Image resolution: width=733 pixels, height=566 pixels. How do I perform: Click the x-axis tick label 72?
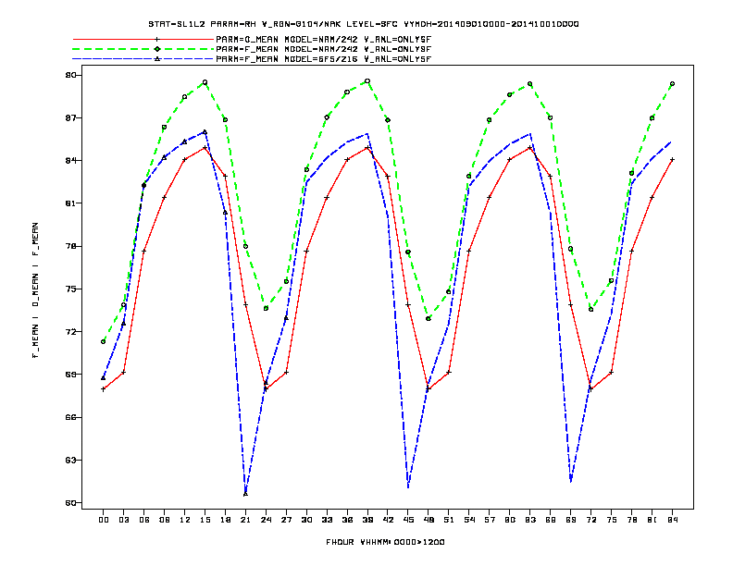(590, 520)
